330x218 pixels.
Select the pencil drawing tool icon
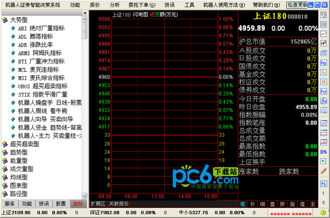323,171
